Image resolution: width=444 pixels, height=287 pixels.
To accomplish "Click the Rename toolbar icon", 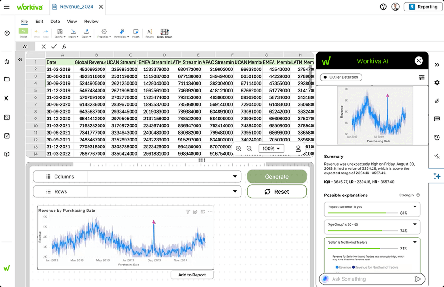I will pyautogui.click(x=149, y=33).
